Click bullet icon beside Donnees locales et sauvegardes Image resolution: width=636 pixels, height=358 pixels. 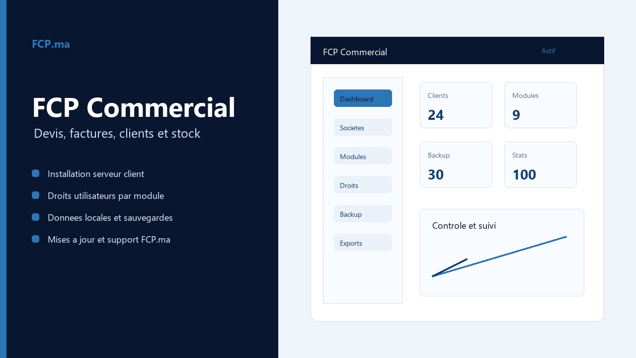click(x=35, y=217)
